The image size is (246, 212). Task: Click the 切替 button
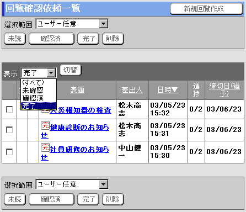[71, 70]
